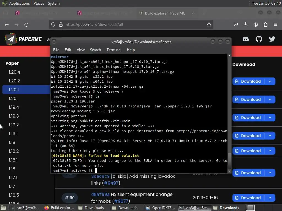Close the Build explorer tab

pyautogui.click(x=193, y=13)
